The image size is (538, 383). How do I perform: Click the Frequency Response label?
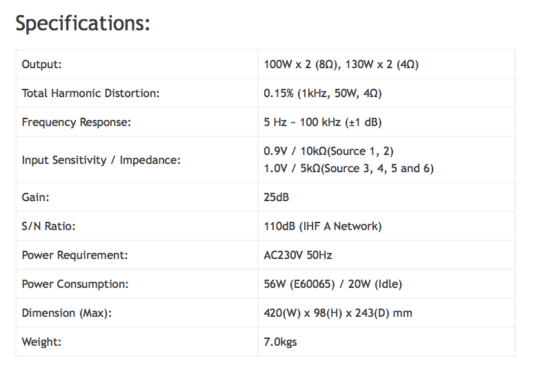(x=76, y=123)
